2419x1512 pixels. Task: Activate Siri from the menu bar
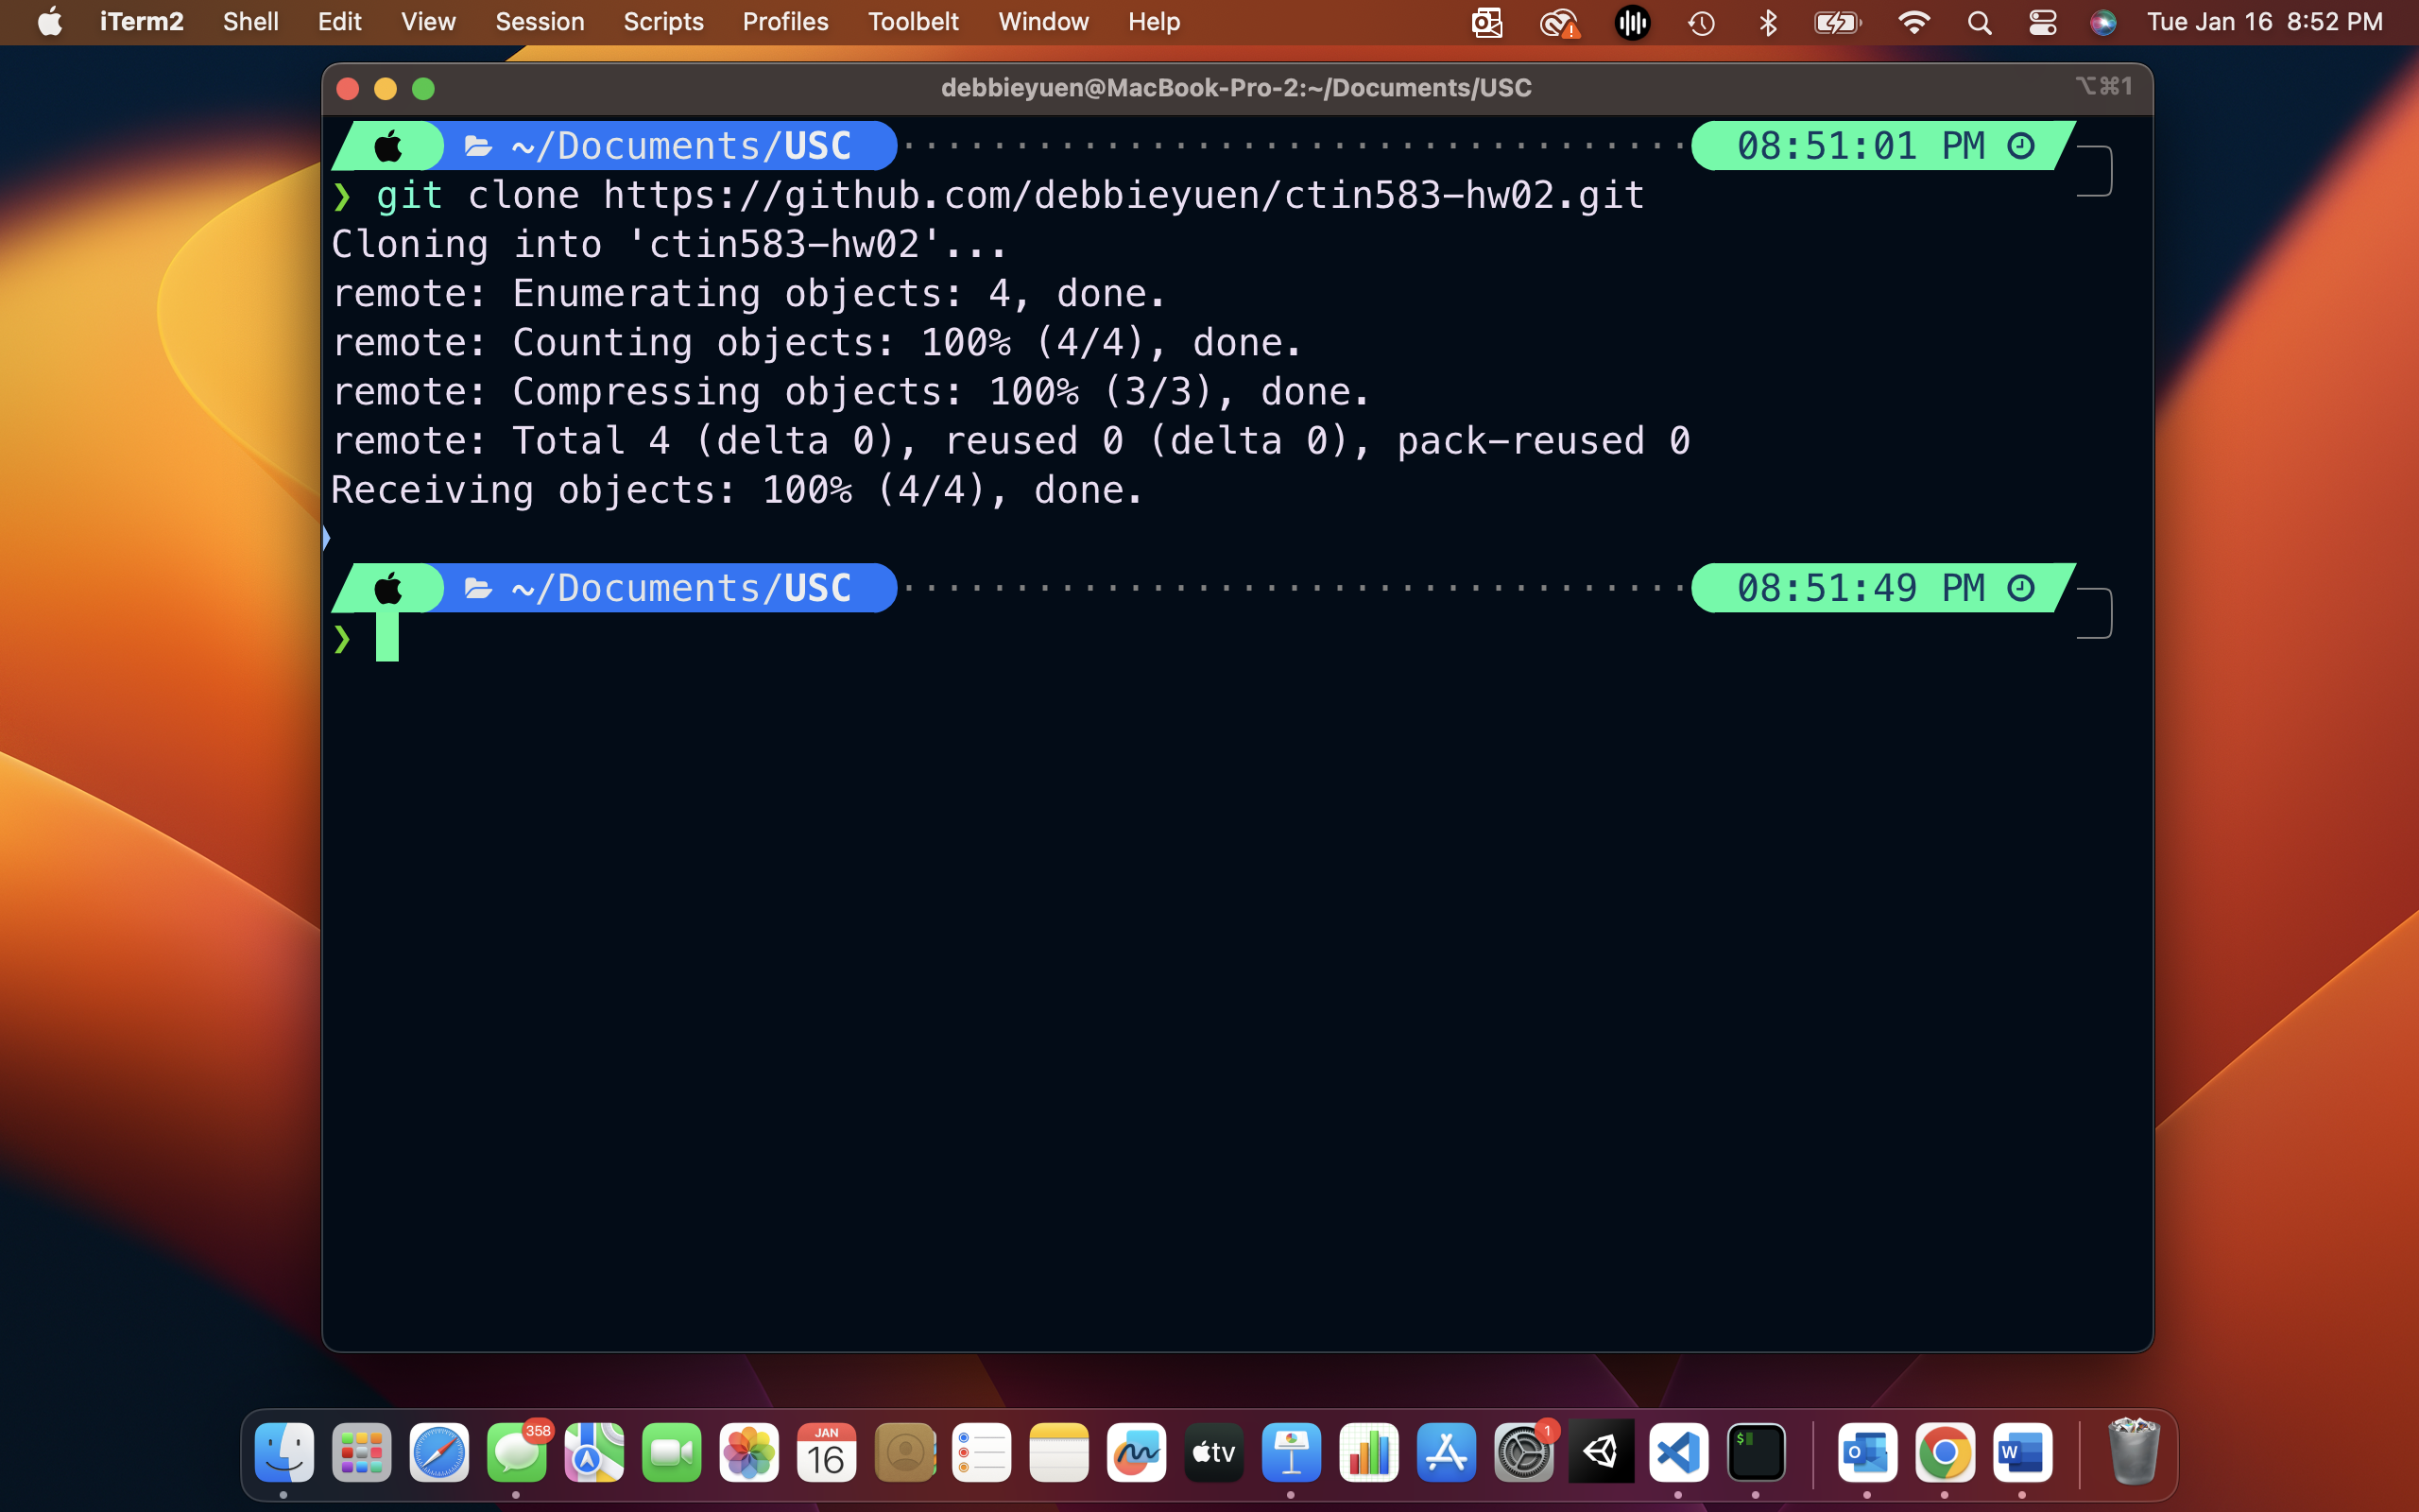coord(2103,22)
